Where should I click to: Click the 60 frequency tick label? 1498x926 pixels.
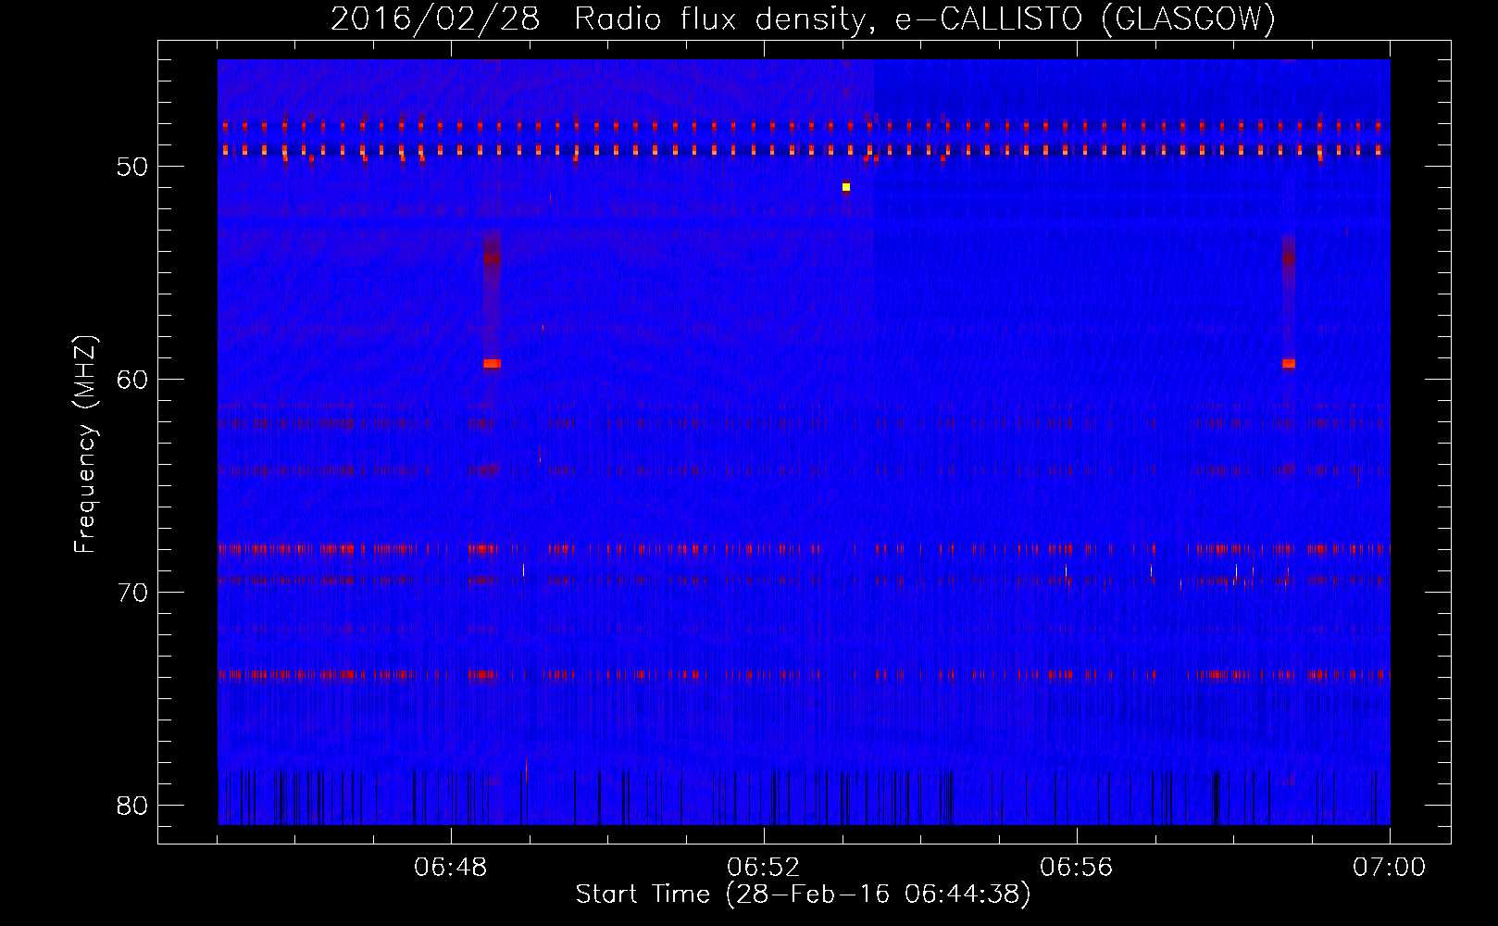132,379
